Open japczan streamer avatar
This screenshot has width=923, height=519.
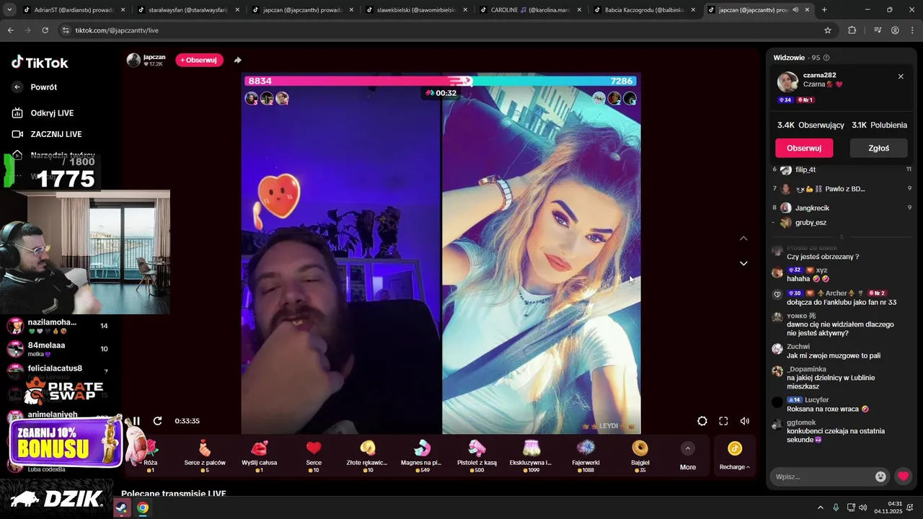pos(133,60)
